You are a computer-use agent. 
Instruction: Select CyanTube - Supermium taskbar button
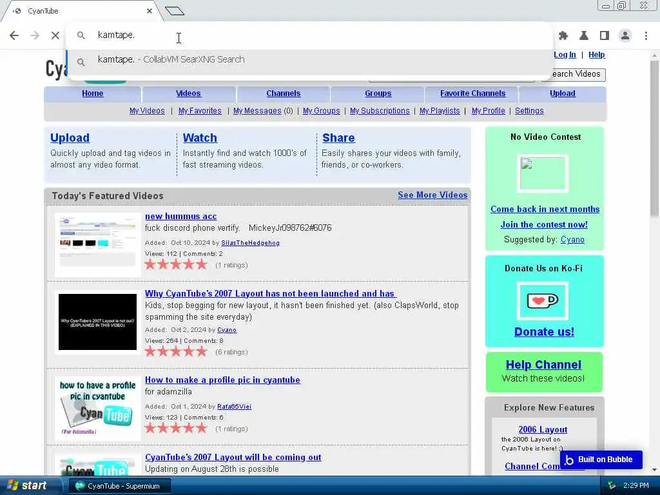(x=119, y=486)
